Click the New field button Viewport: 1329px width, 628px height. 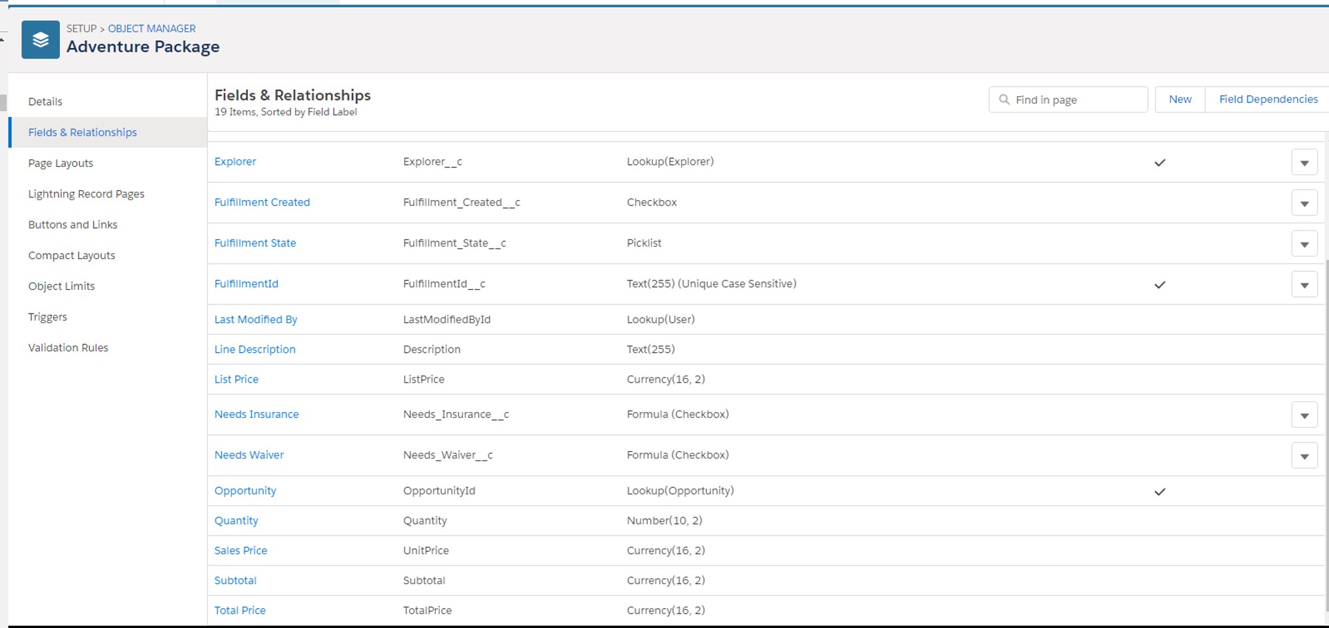tap(1179, 100)
